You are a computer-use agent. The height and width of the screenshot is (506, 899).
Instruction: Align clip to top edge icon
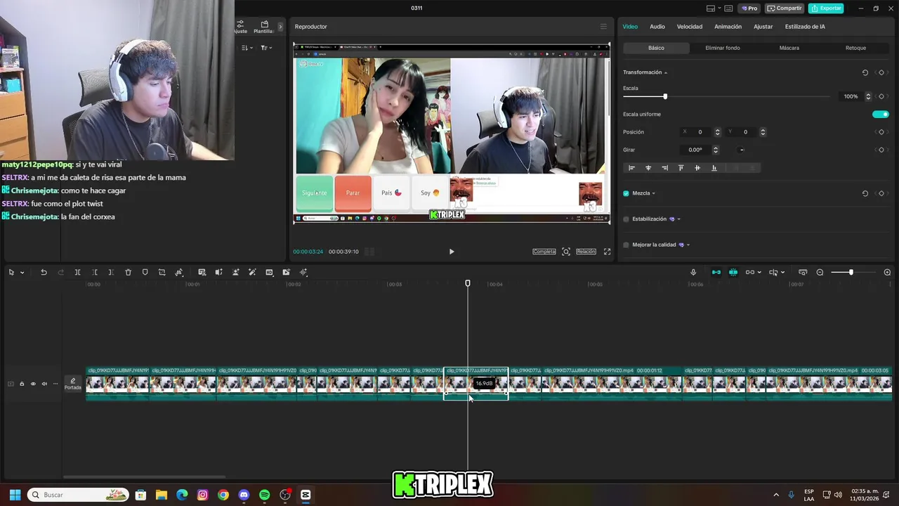[x=681, y=168]
